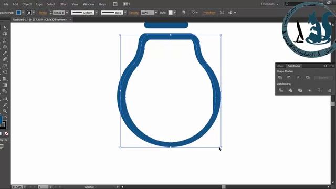Click the orange Transform link

pyautogui.click(x=209, y=13)
